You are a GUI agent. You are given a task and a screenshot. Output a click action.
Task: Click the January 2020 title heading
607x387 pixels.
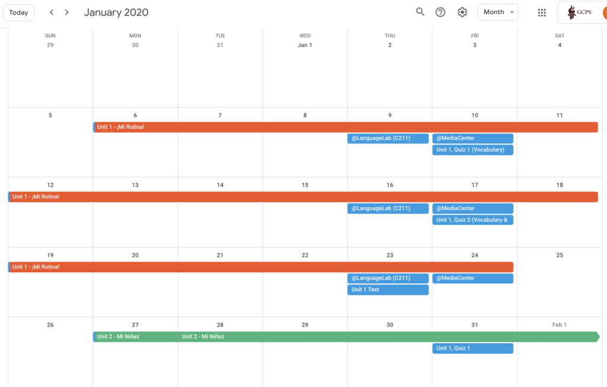116,12
